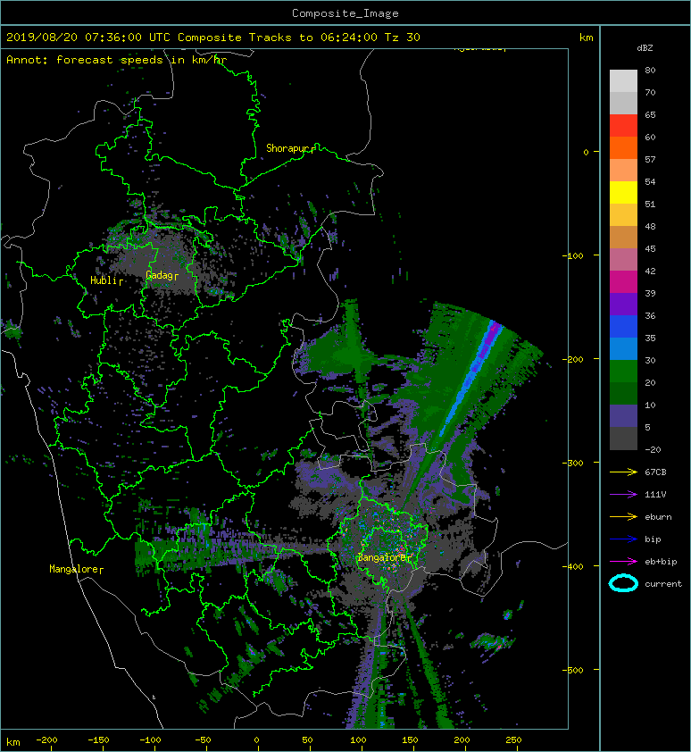
Task: Click the dark green 10–20 dBZ band
Action: point(623,393)
